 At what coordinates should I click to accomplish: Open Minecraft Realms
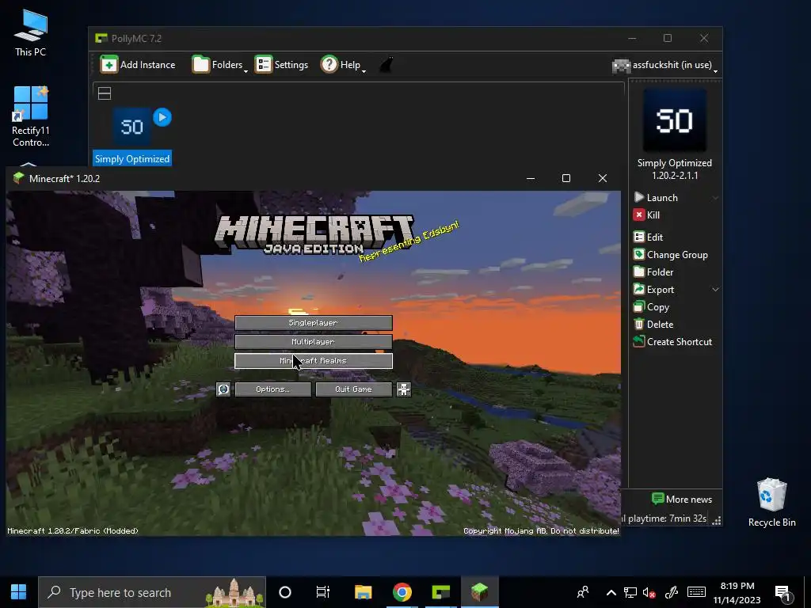(x=314, y=361)
